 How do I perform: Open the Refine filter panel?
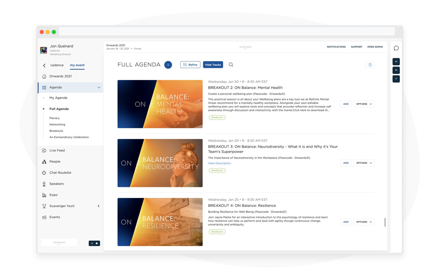point(190,65)
